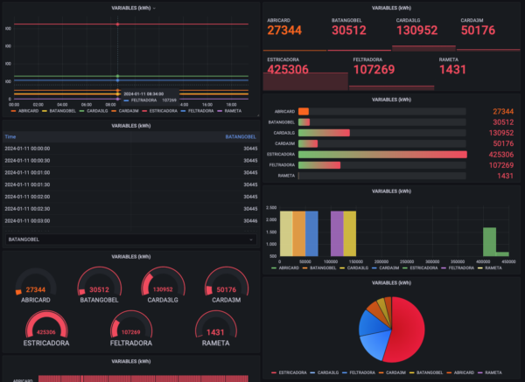
Task: Open the time series panel title menu
Action: tap(131, 7)
